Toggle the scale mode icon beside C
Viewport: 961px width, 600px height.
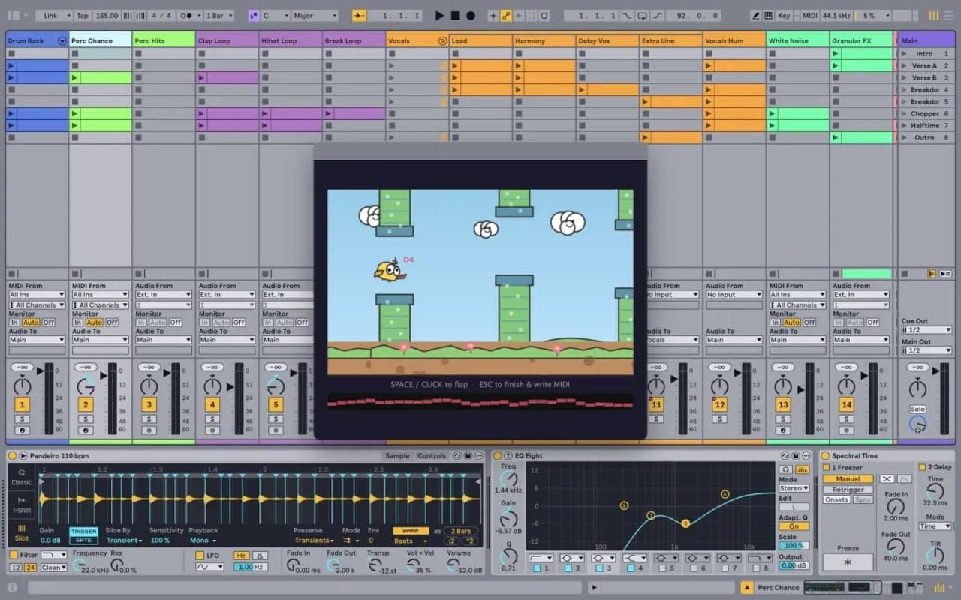[253, 15]
